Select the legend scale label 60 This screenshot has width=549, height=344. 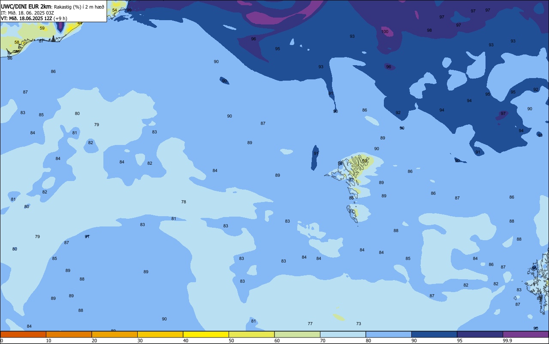277,341
